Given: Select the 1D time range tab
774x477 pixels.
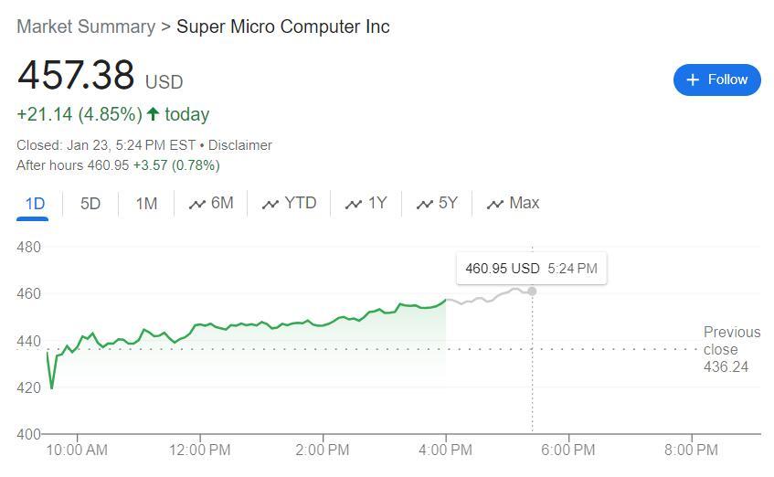Looking at the screenshot, I should 35,204.
